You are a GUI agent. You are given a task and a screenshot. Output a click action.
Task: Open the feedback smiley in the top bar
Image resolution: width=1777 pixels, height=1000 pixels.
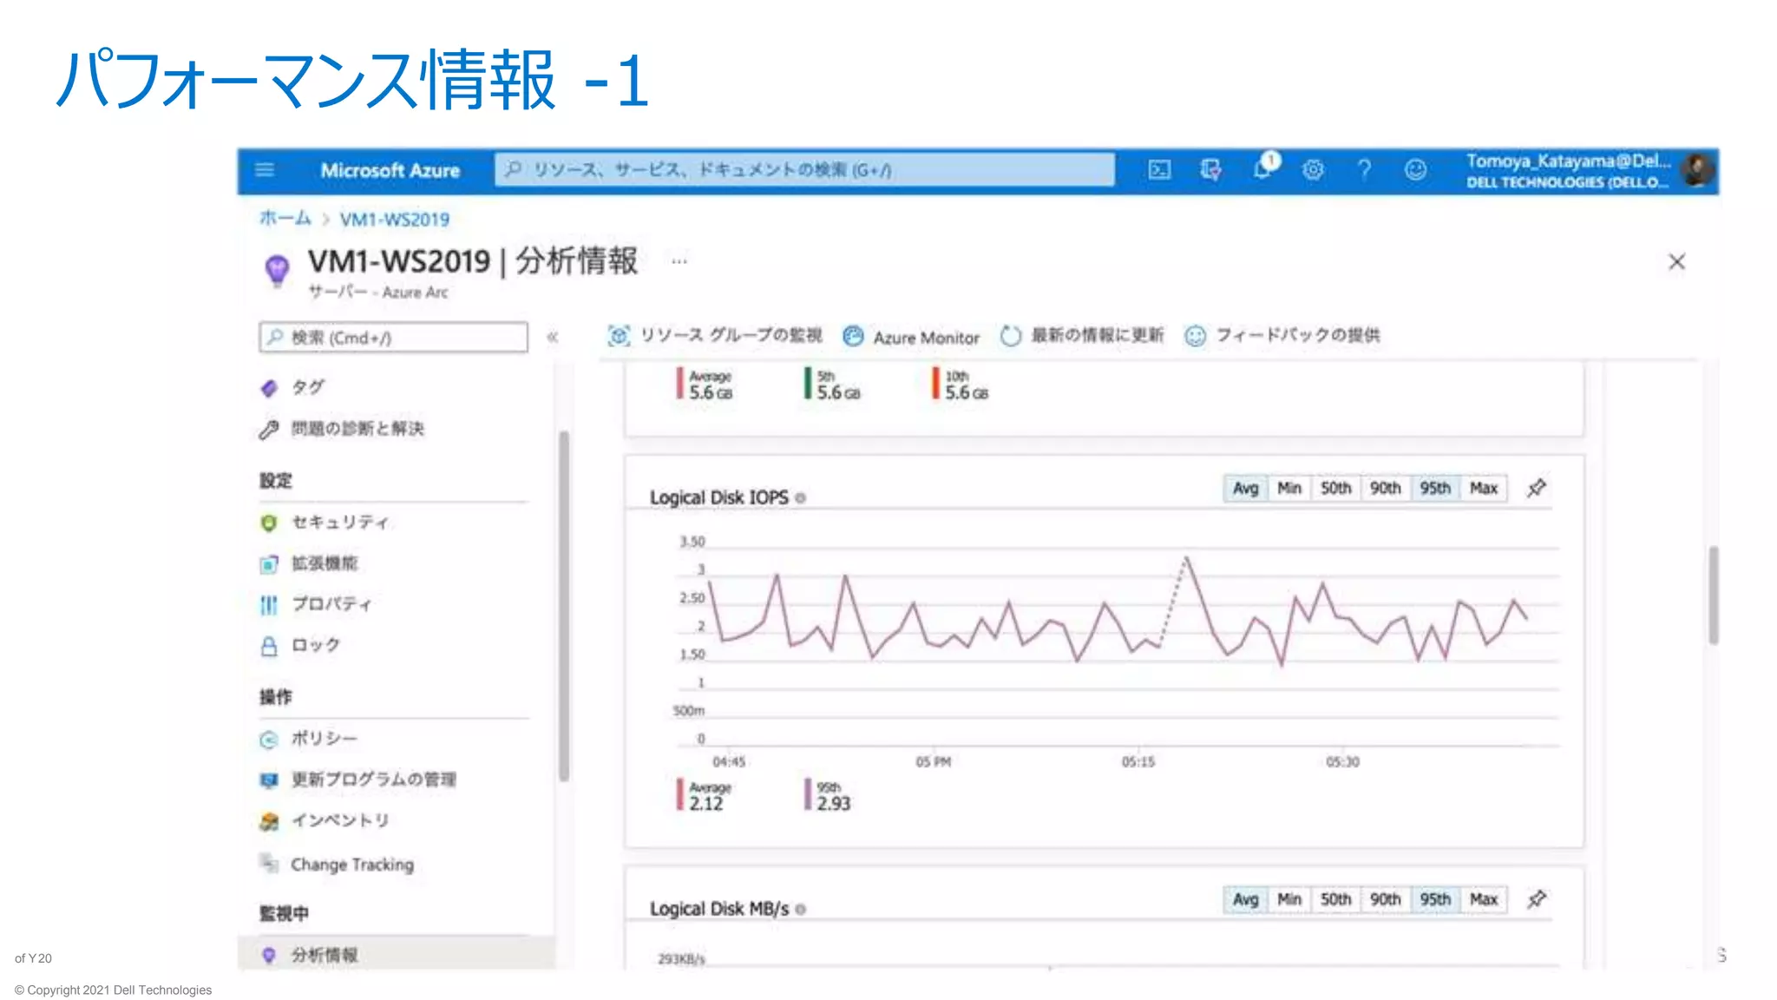[1415, 170]
